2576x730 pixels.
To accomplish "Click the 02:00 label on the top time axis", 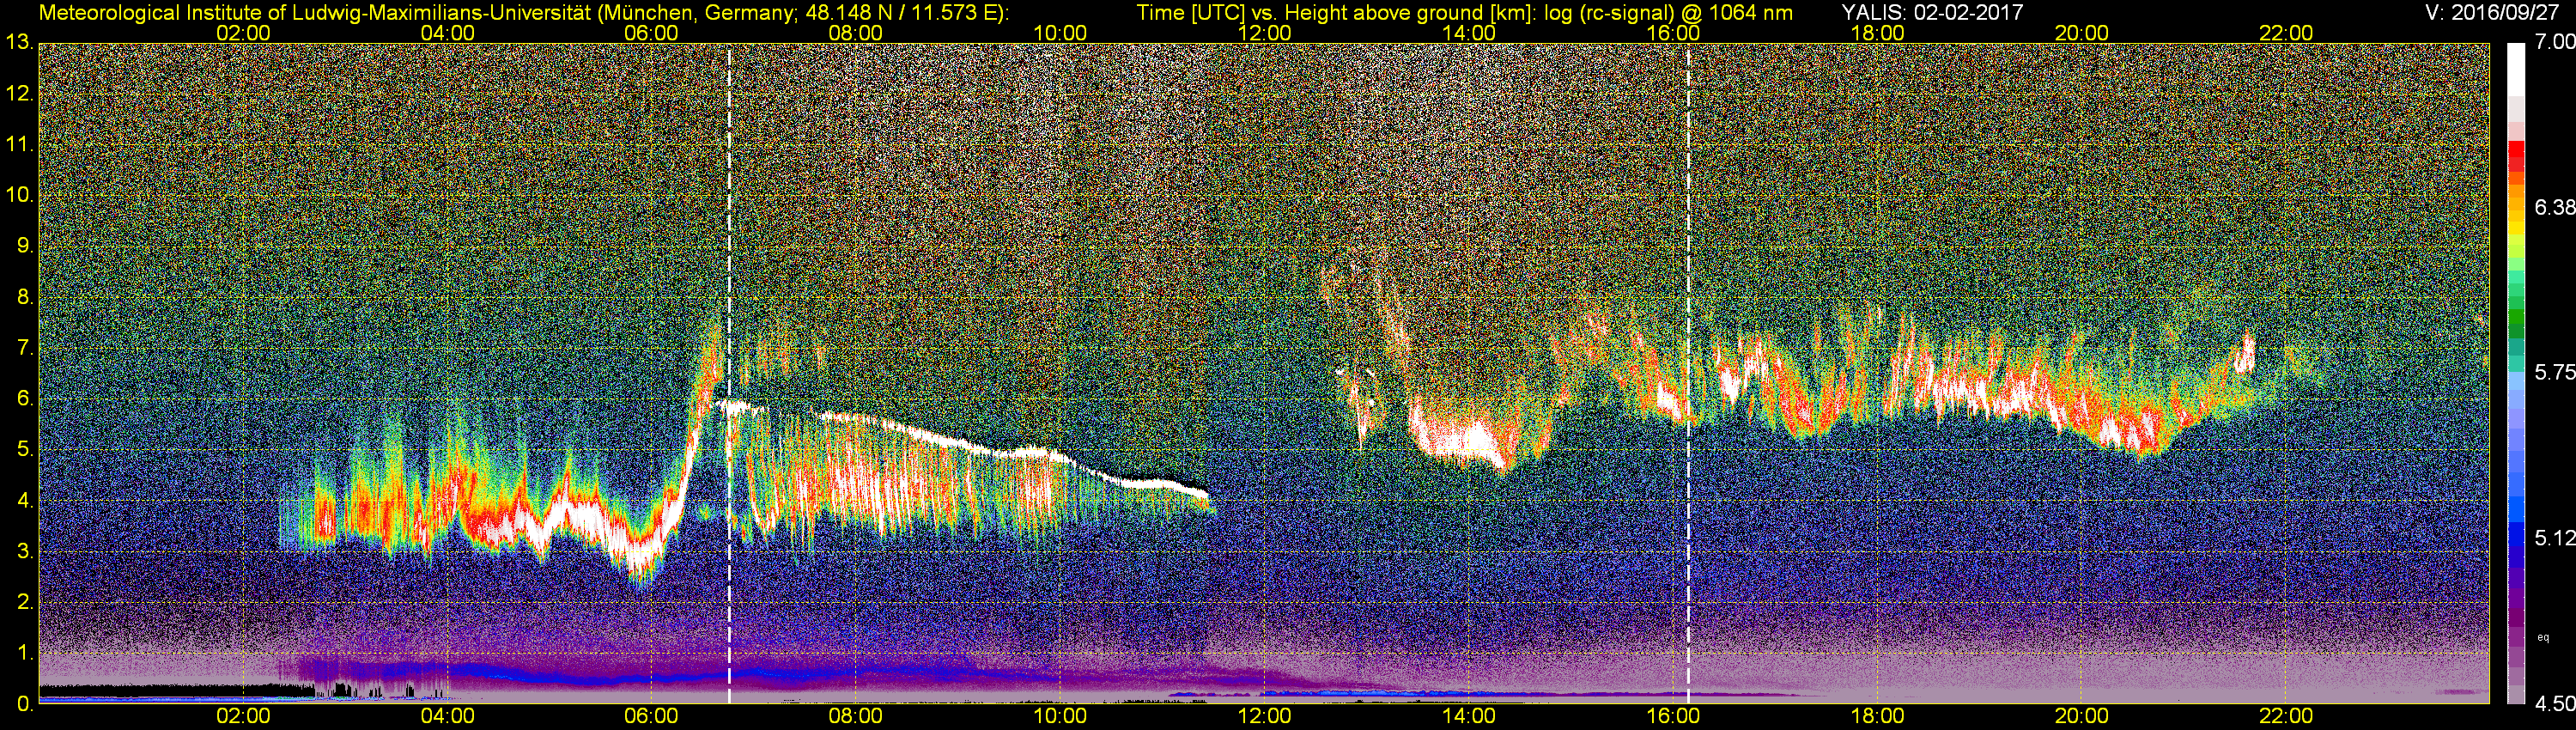I will [x=243, y=33].
